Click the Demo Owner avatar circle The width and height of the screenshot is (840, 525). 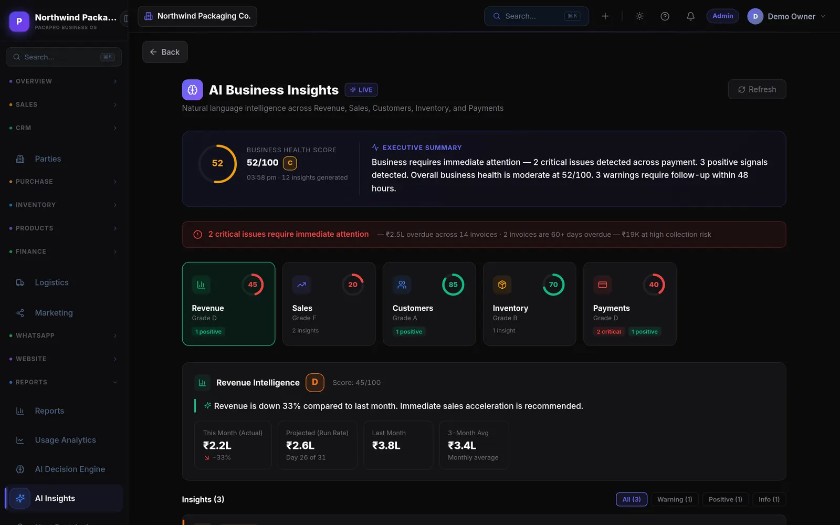[755, 16]
